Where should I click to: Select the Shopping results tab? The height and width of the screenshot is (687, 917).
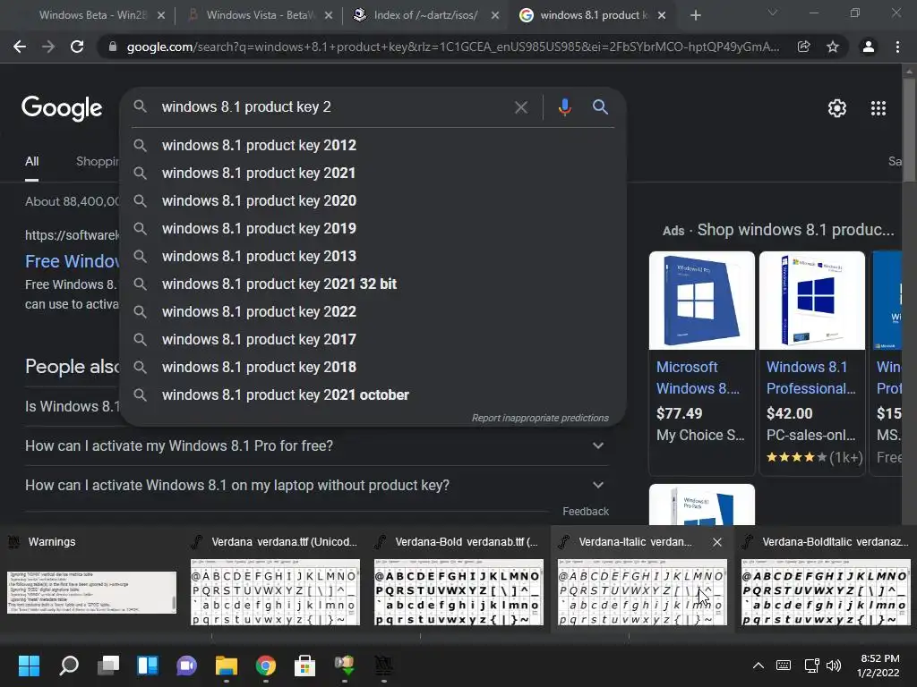pos(97,161)
